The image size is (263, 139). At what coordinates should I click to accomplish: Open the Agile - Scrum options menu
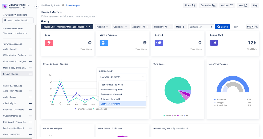(30, 97)
